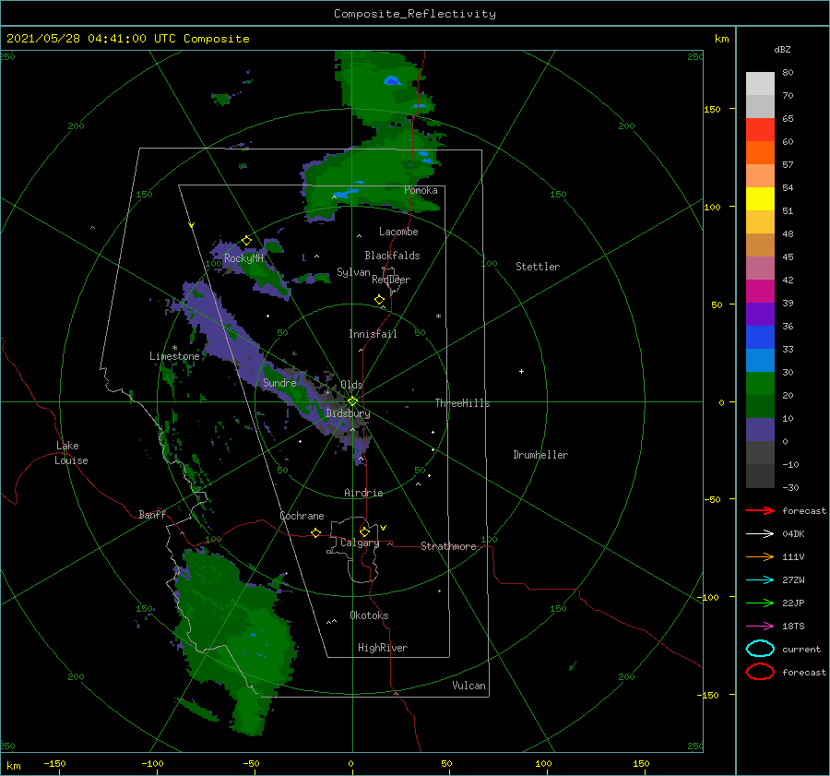Click the magenta 18TS arrow icon
Image resolution: width=830 pixels, height=776 pixels.
(760, 627)
